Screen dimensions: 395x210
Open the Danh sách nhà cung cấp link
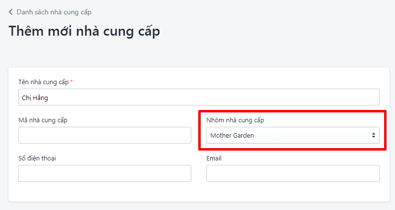[x=54, y=12]
